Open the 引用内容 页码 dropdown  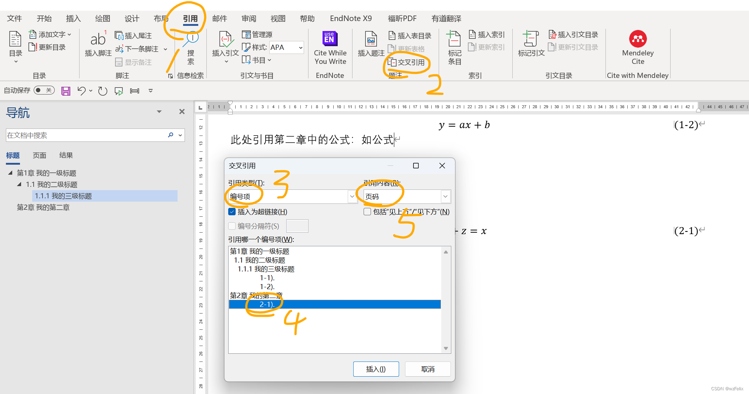click(x=445, y=197)
